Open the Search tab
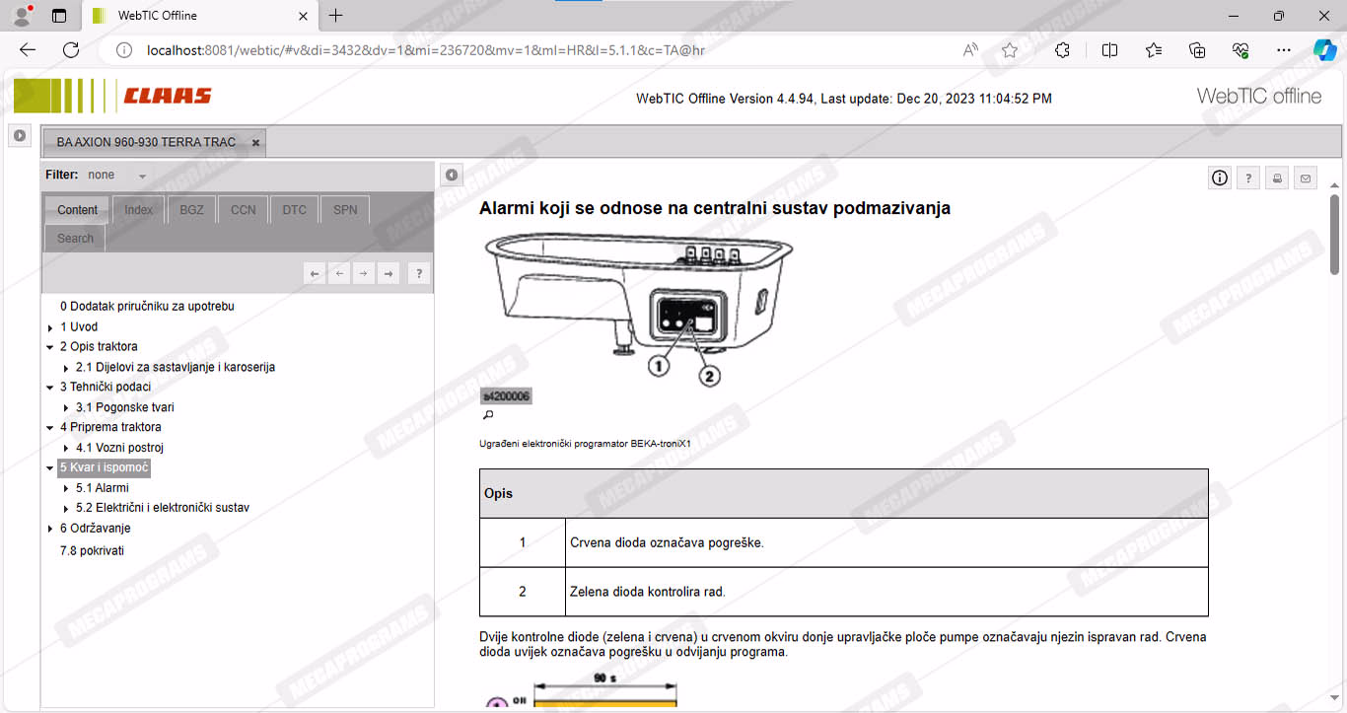The image size is (1347, 713). tap(75, 239)
